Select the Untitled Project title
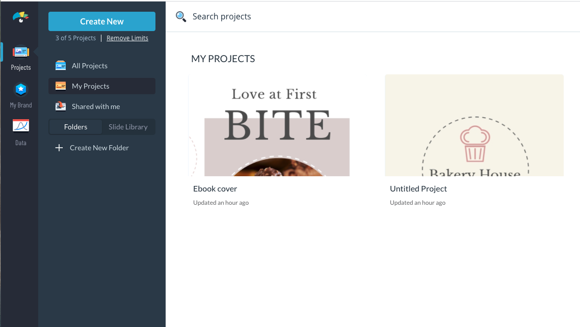Viewport: 580px width, 327px height. [418, 188]
